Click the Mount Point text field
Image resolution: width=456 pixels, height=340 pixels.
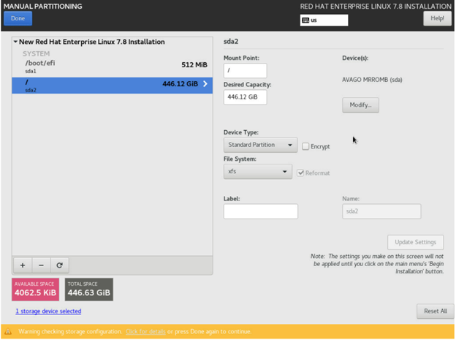(x=245, y=71)
